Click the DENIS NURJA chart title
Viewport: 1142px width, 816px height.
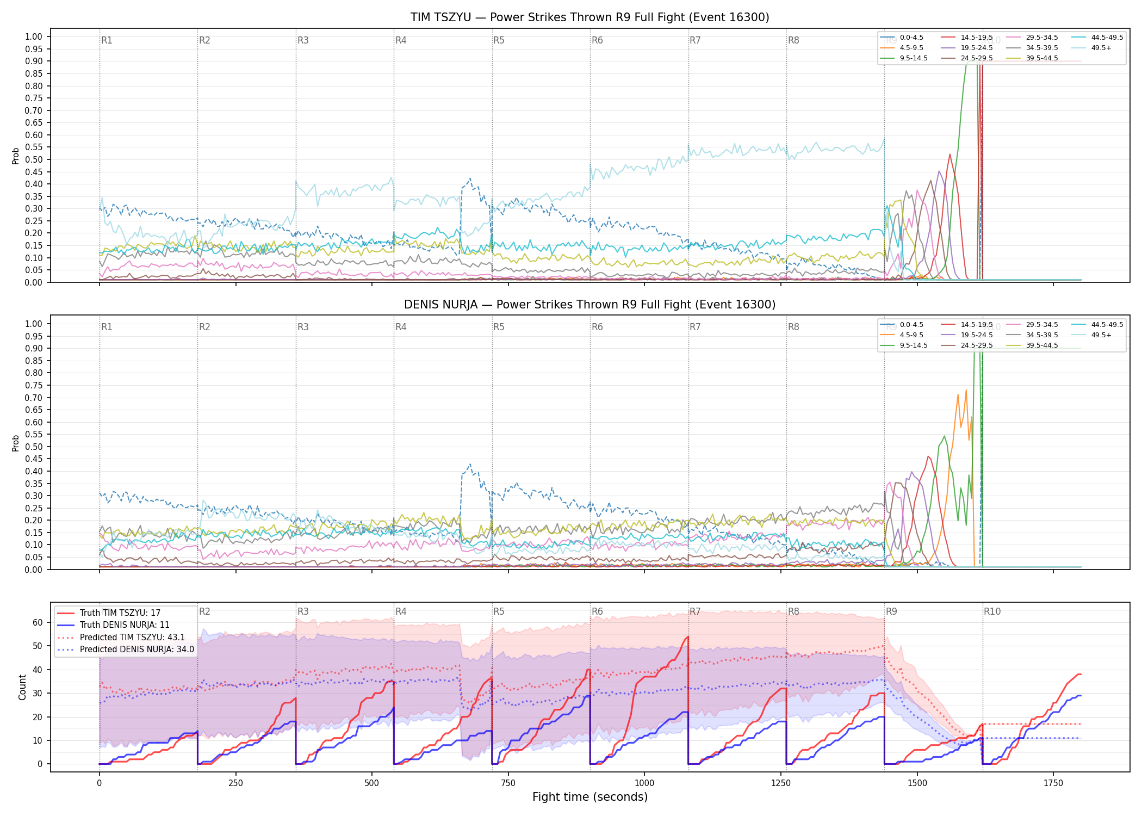point(589,305)
